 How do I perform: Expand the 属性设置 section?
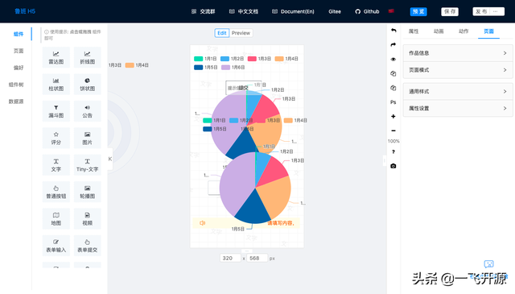(x=458, y=108)
